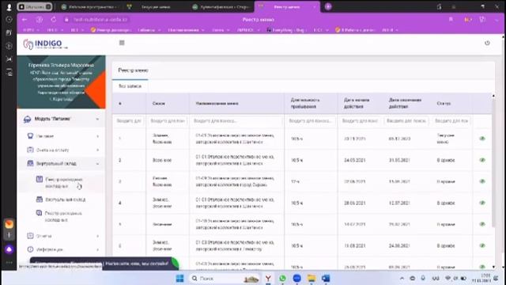
Task: Switch to the Аутентификация browser tab
Action: [221, 7]
